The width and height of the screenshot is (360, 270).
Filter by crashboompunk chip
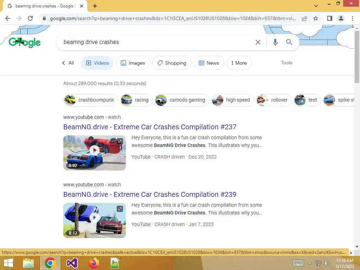point(90,100)
